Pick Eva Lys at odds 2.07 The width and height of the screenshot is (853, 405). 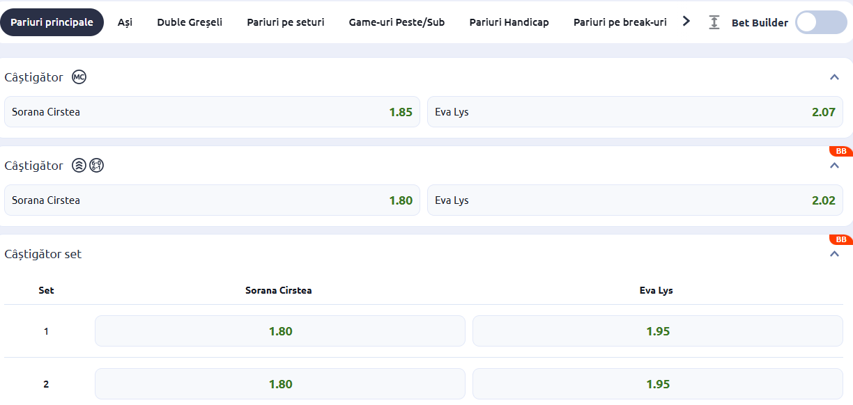point(635,112)
